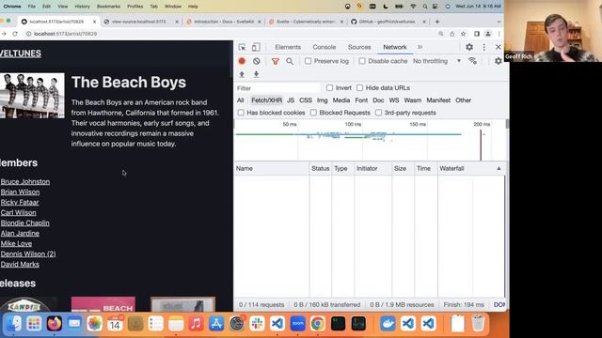Check the Invert filter checkbox

pos(329,87)
